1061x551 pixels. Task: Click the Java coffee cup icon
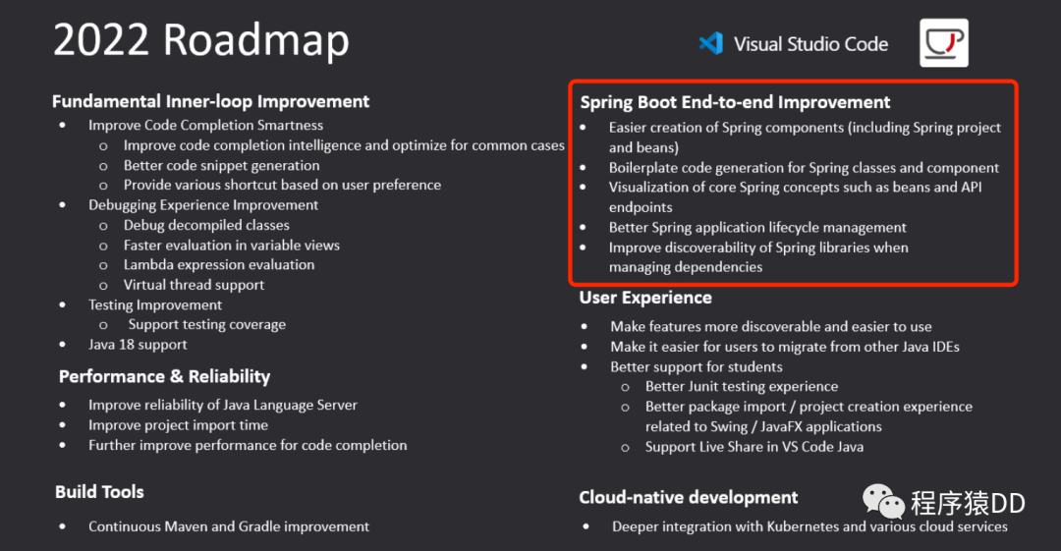[x=943, y=43]
